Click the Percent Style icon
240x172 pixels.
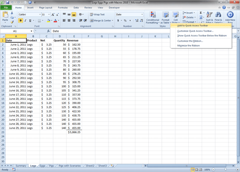tap(125, 20)
